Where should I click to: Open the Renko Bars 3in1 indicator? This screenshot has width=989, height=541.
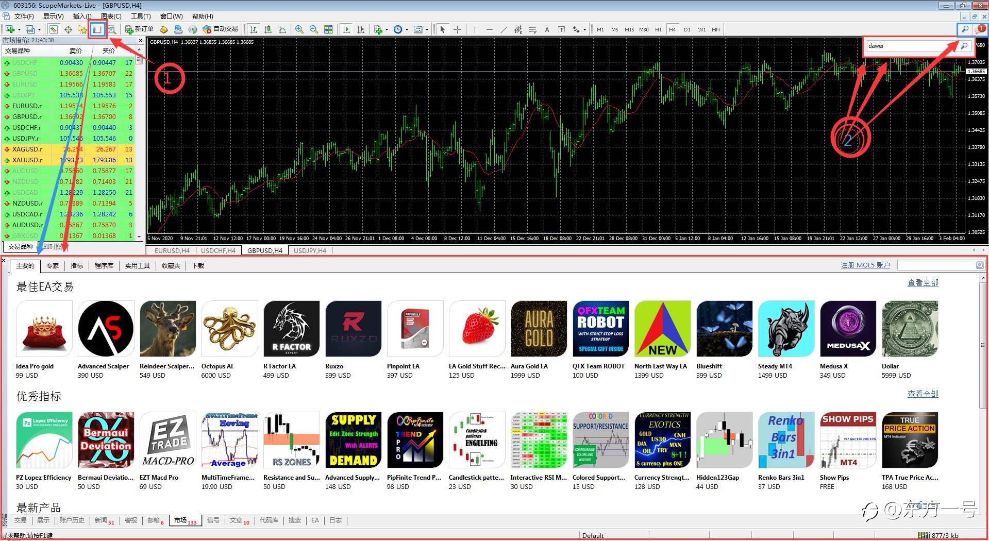click(x=786, y=451)
